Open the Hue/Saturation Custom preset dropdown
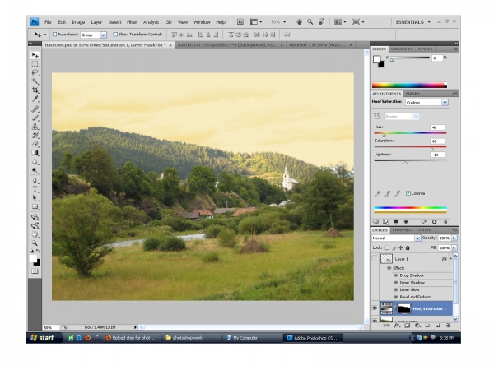Image resolution: width=494 pixels, height=370 pixels. [445, 103]
